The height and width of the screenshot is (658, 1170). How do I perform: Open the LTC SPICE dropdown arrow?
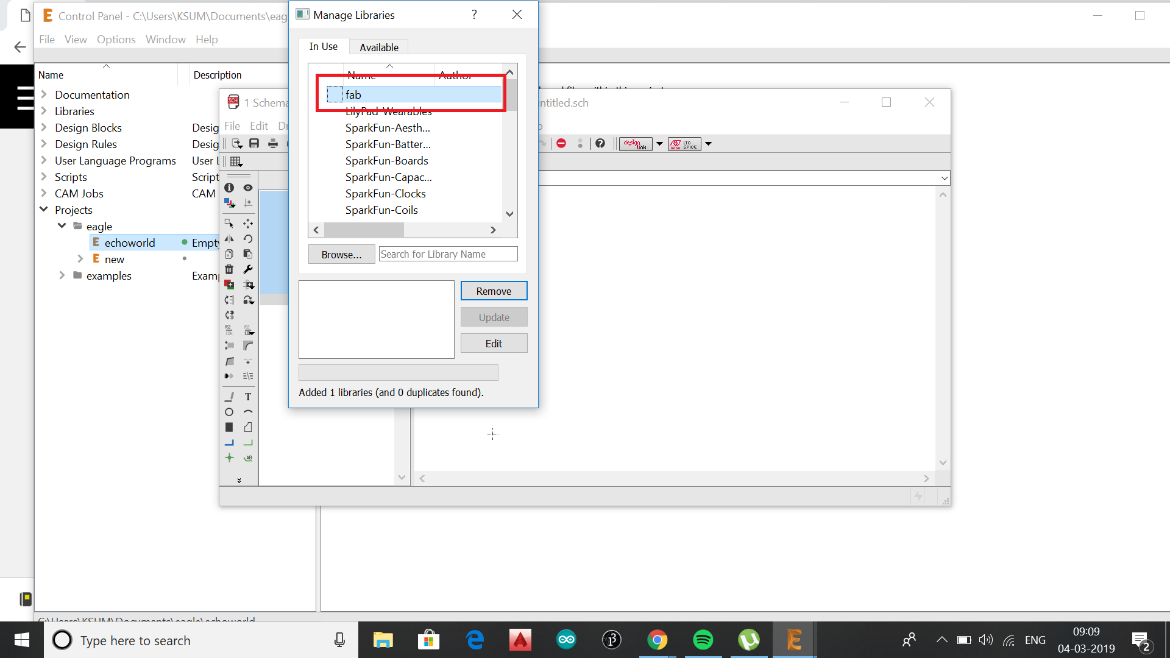708,144
